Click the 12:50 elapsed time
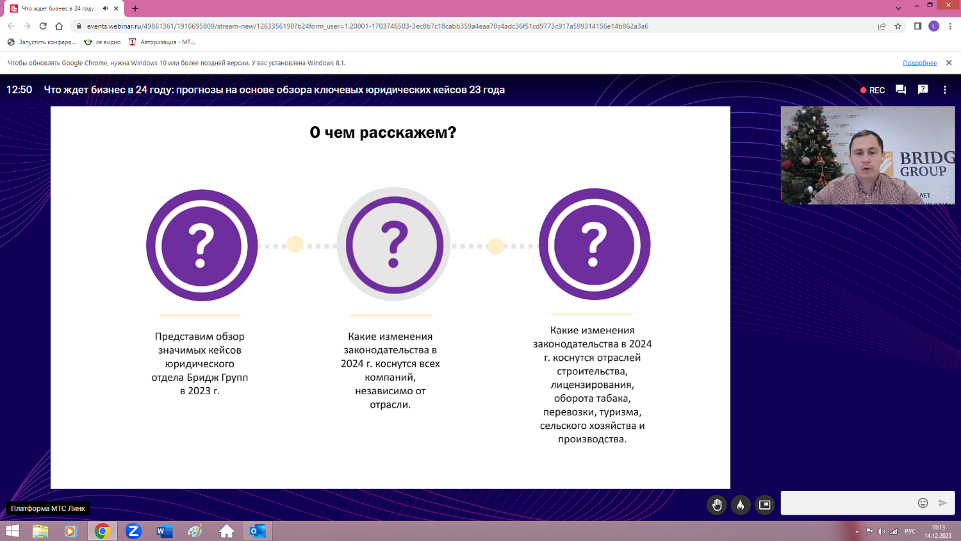The width and height of the screenshot is (961, 541). point(19,90)
